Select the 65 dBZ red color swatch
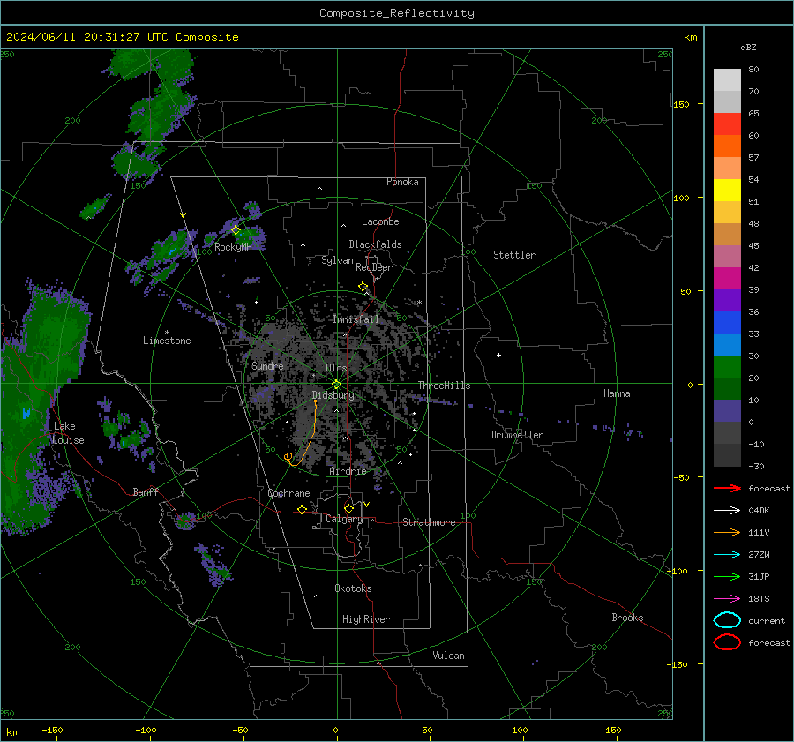This screenshot has height=742, width=794. click(727, 124)
